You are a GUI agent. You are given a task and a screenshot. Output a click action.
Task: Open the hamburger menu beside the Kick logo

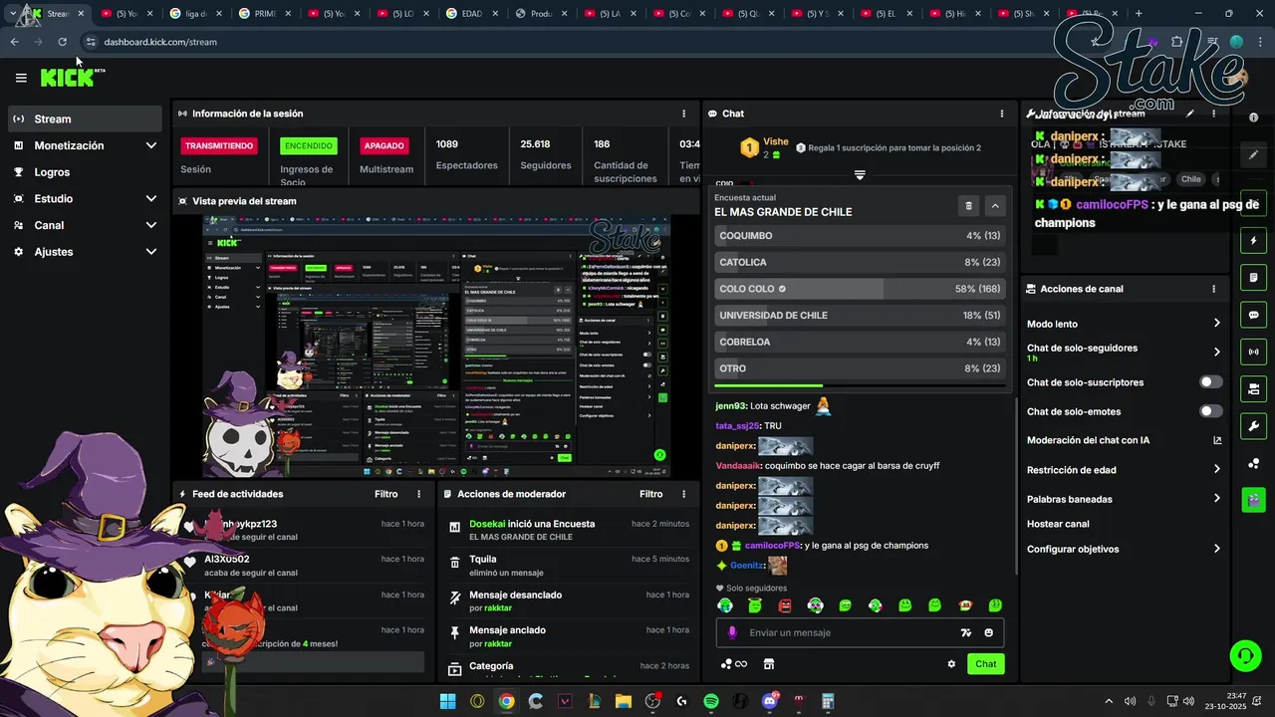21,78
